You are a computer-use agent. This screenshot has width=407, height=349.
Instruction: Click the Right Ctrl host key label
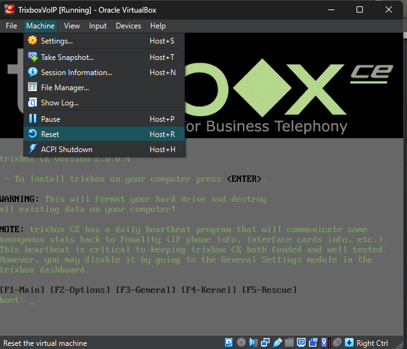point(372,343)
